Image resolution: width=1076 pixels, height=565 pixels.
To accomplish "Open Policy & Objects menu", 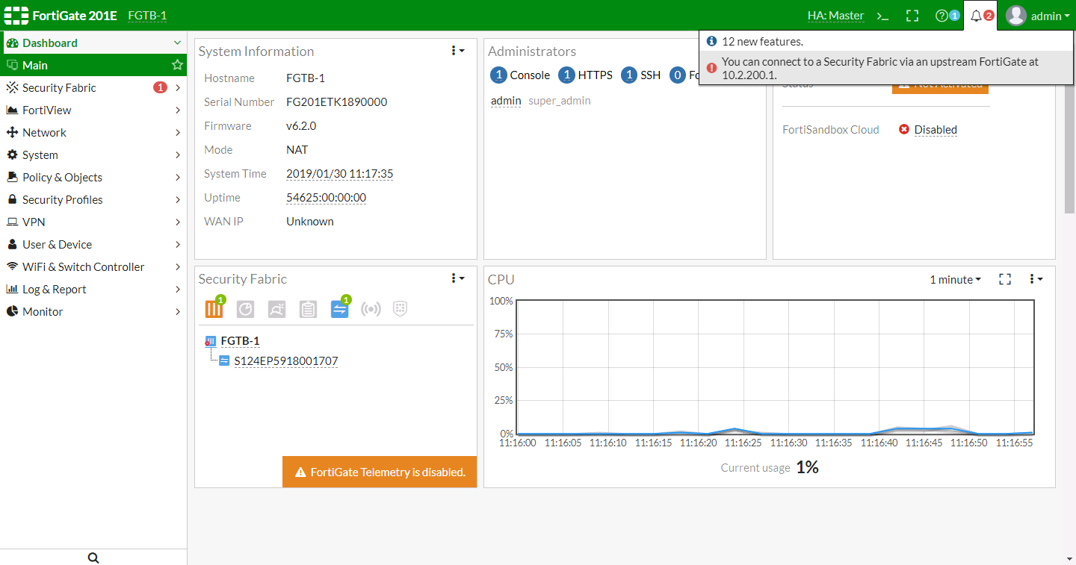I will pyautogui.click(x=93, y=178).
